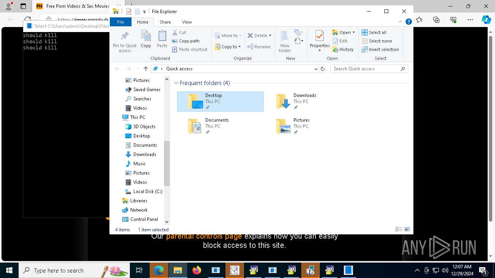Click the taskbar volume icon
Viewport: 495px width, 278px height.
tap(445, 270)
